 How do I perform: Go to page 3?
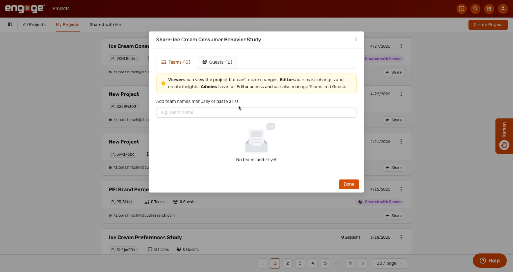(300, 263)
